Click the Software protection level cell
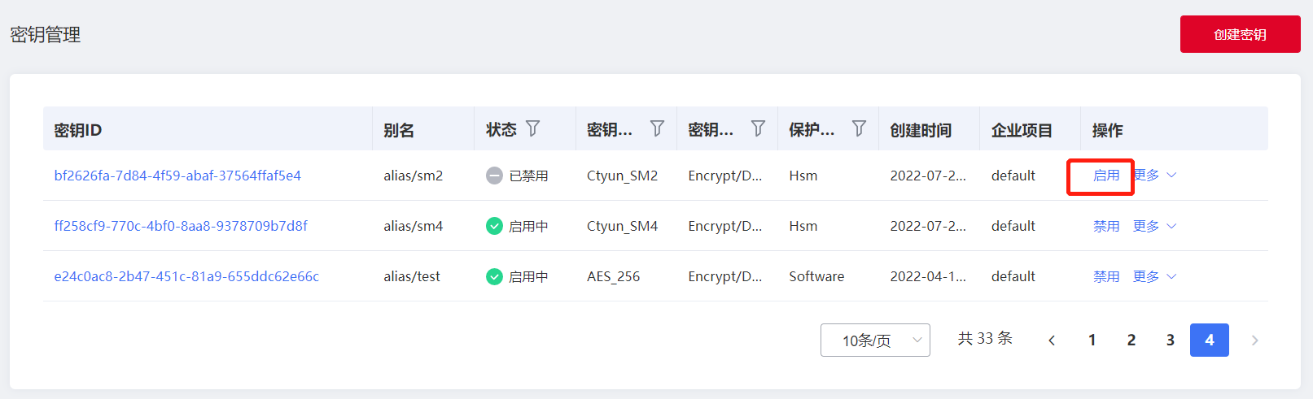The image size is (1313, 399). (x=816, y=276)
